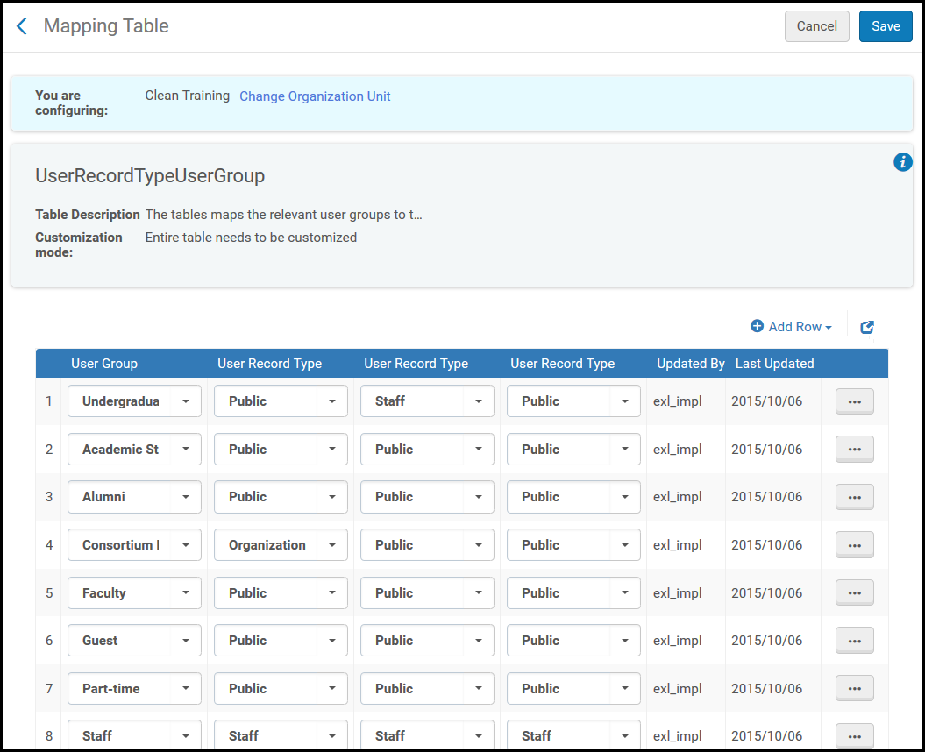Viewport: 925px width, 752px height.
Task: Open the Guest user group dropdown
Action: pos(134,640)
